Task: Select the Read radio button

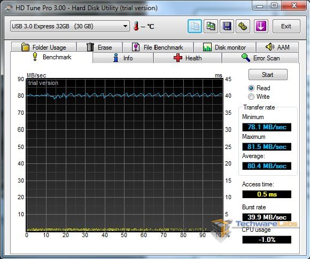Action: [x=251, y=88]
